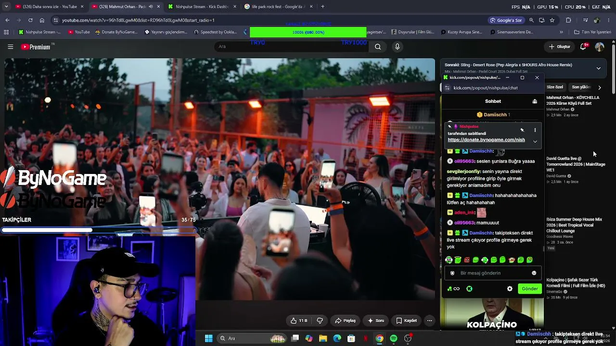
Task: Switch to the 'life park rock fest' Google tab
Action: (278, 7)
